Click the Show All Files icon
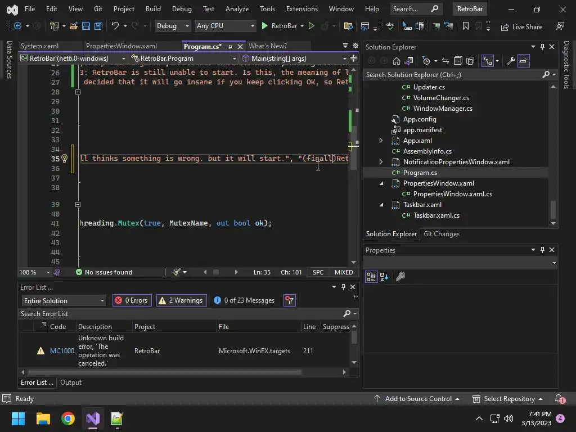576x432 pixels. coord(470,61)
